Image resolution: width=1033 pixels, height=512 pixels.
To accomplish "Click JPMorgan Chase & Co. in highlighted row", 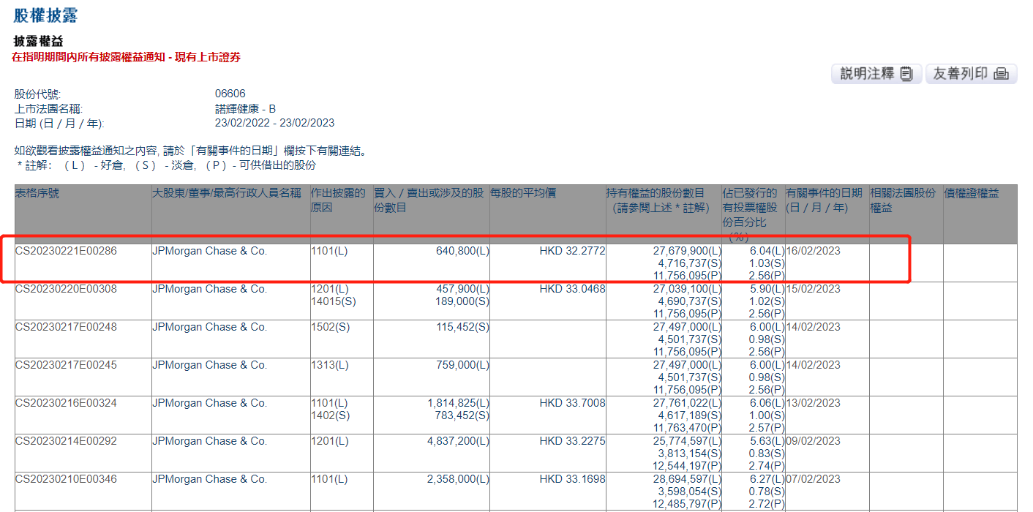I will [209, 251].
